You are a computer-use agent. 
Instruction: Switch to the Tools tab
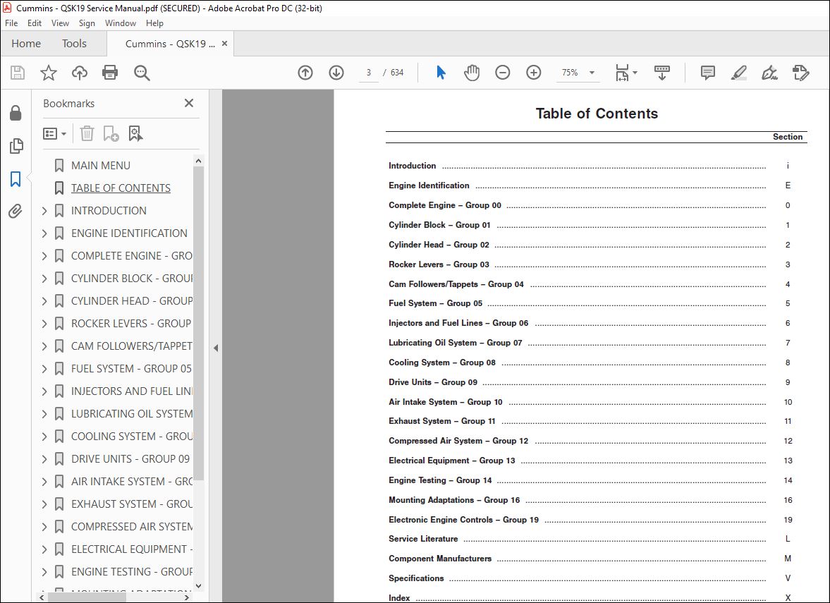(74, 44)
